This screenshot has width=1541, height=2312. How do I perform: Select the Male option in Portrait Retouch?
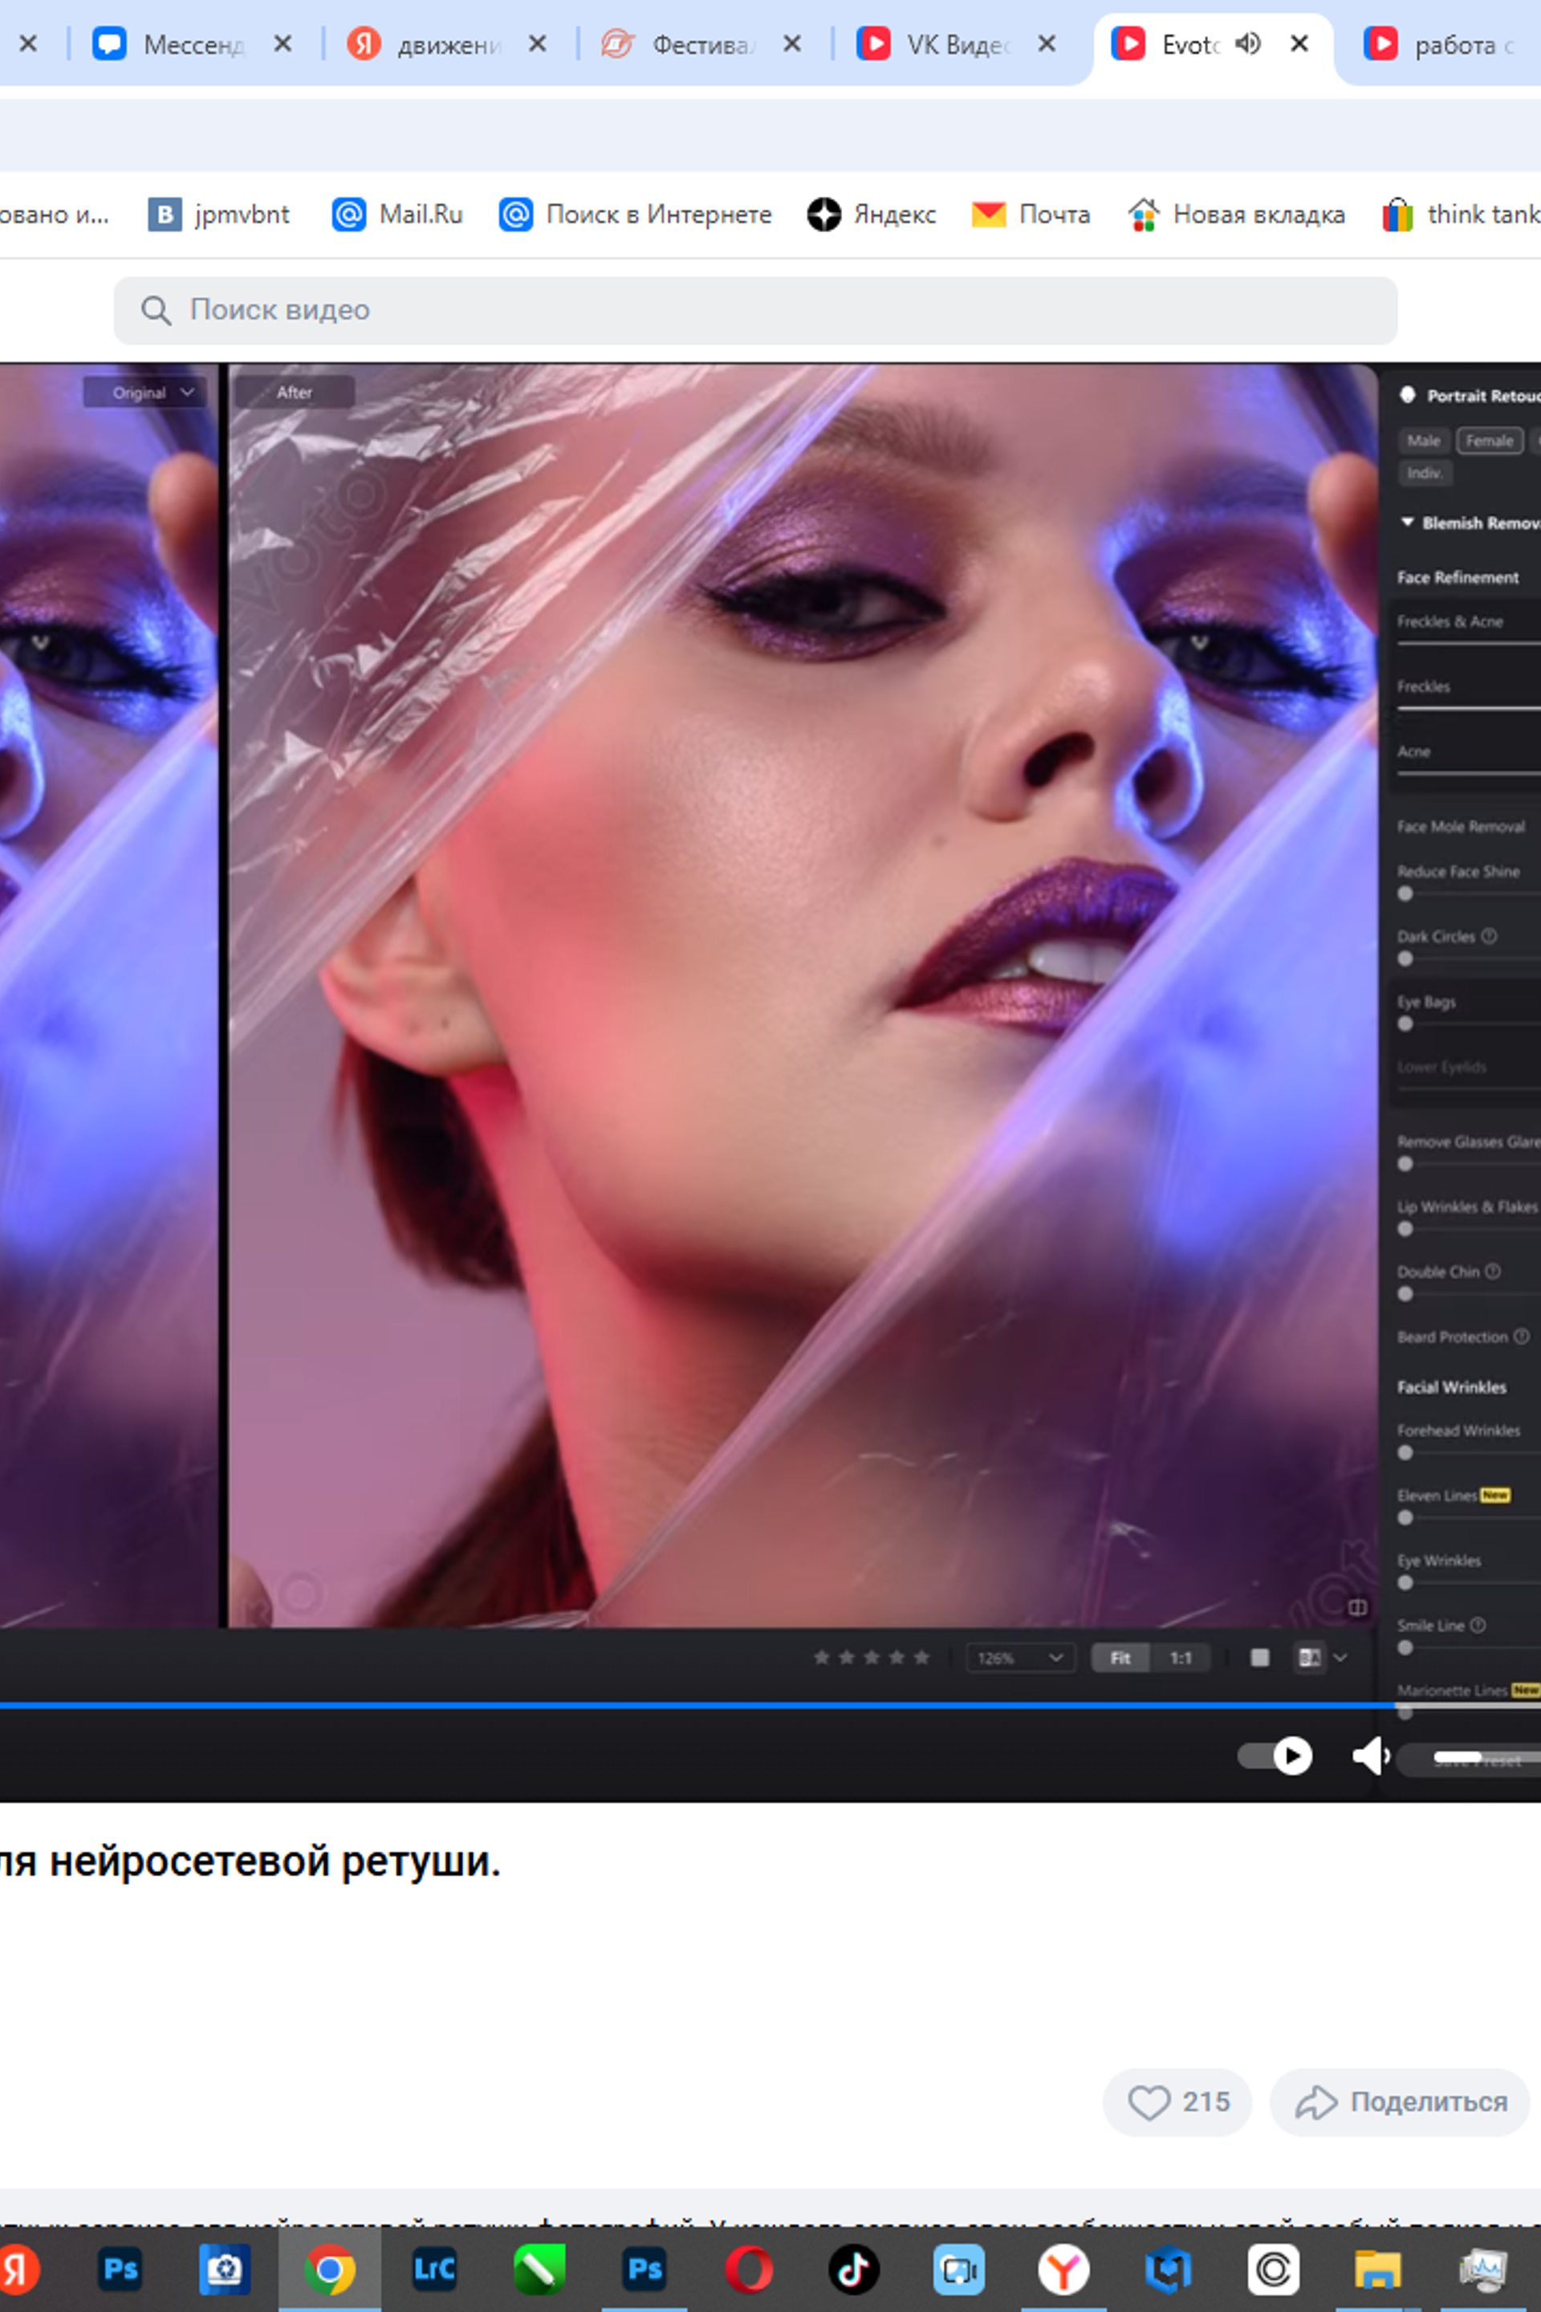point(1423,442)
